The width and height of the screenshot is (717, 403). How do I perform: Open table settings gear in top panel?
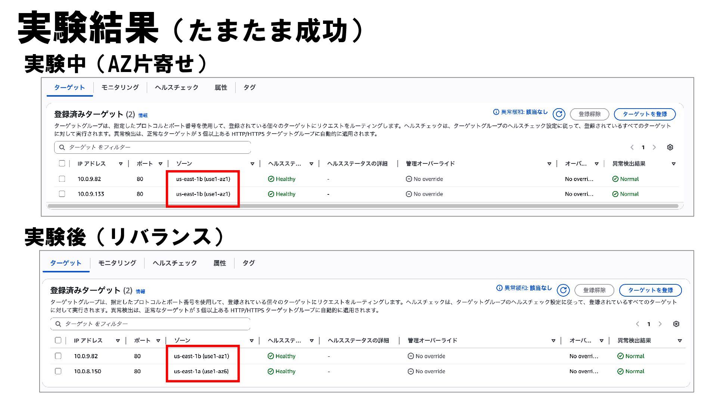(670, 147)
